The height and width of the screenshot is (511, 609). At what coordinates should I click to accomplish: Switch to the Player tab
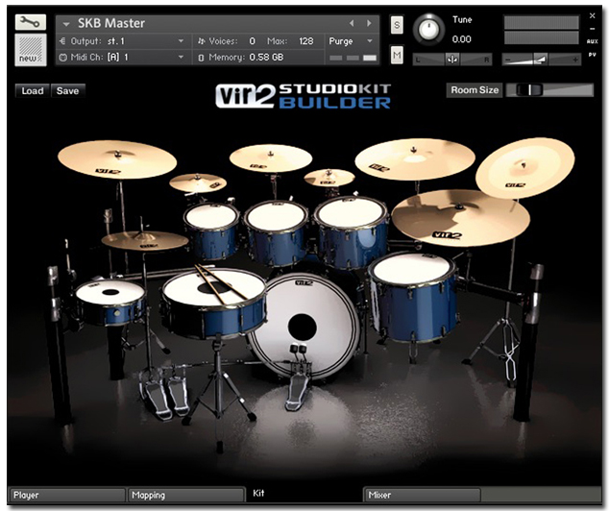click(x=67, y=495)
